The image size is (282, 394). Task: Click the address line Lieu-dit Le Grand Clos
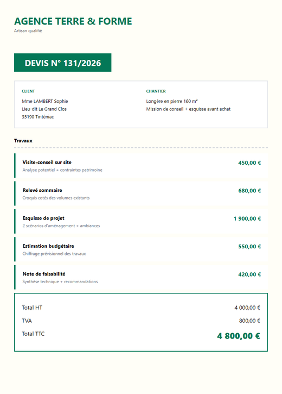click(x=44, y=109)
